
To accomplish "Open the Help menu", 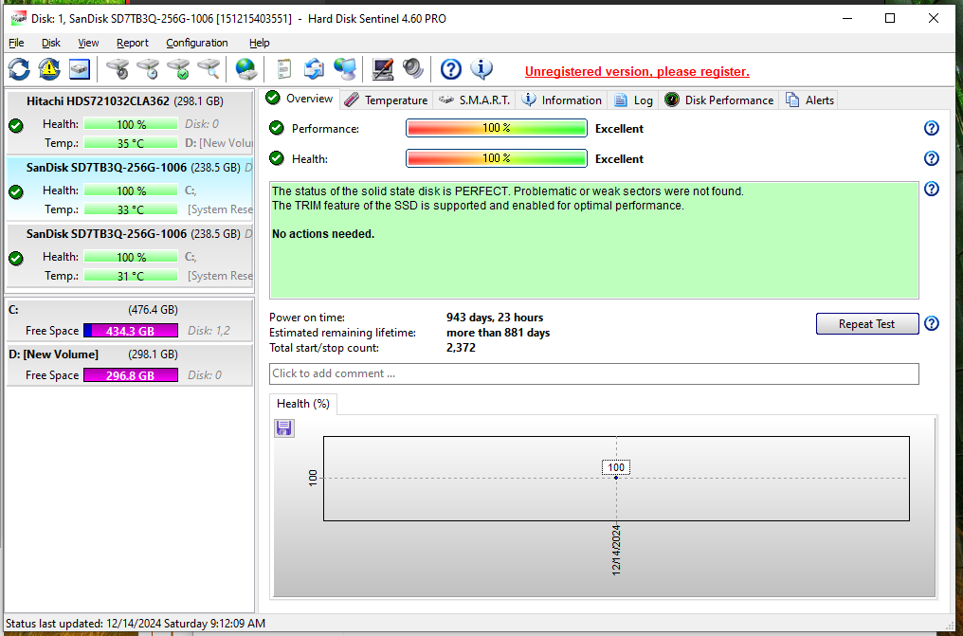I will [x=259, y=43].
